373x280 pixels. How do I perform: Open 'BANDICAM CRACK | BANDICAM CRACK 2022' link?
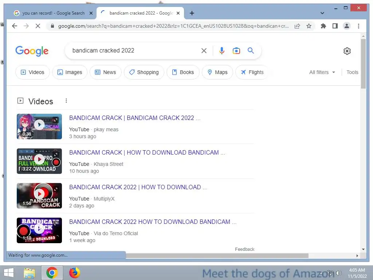tap(135, 118)
